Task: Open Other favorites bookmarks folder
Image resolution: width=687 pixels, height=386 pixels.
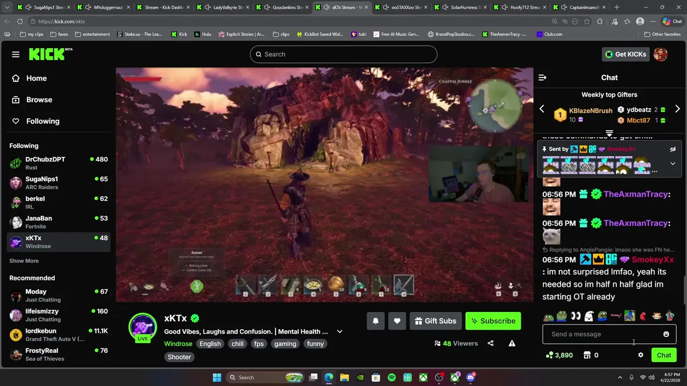Action: pyautogui.click(x=662, y=34)
